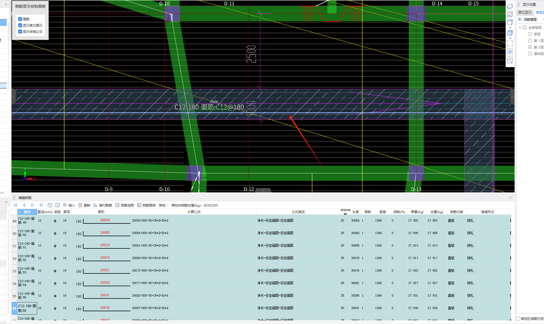The image size is (544, 324).
Task: Collapse left panel via canvas edge arrow
Action: (x=14, y=96)
